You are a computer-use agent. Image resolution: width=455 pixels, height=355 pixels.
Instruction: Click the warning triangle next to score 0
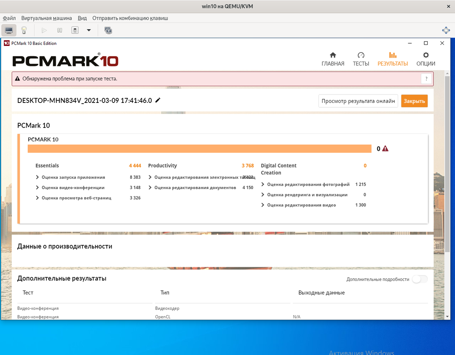coord(385,148)
